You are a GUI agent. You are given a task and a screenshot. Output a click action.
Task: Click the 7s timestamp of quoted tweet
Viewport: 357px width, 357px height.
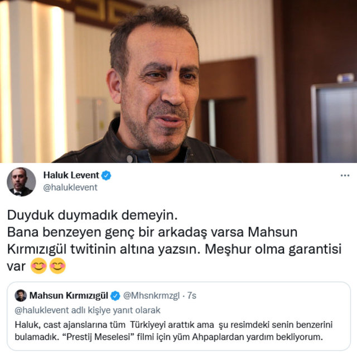tap(192, 296)
